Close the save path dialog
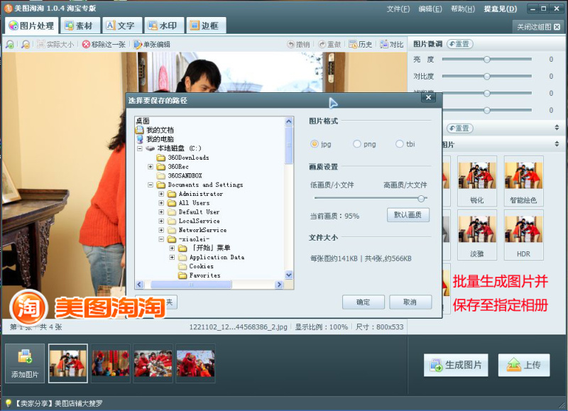This screenshot has width=568, height=411. pos(429,97)
